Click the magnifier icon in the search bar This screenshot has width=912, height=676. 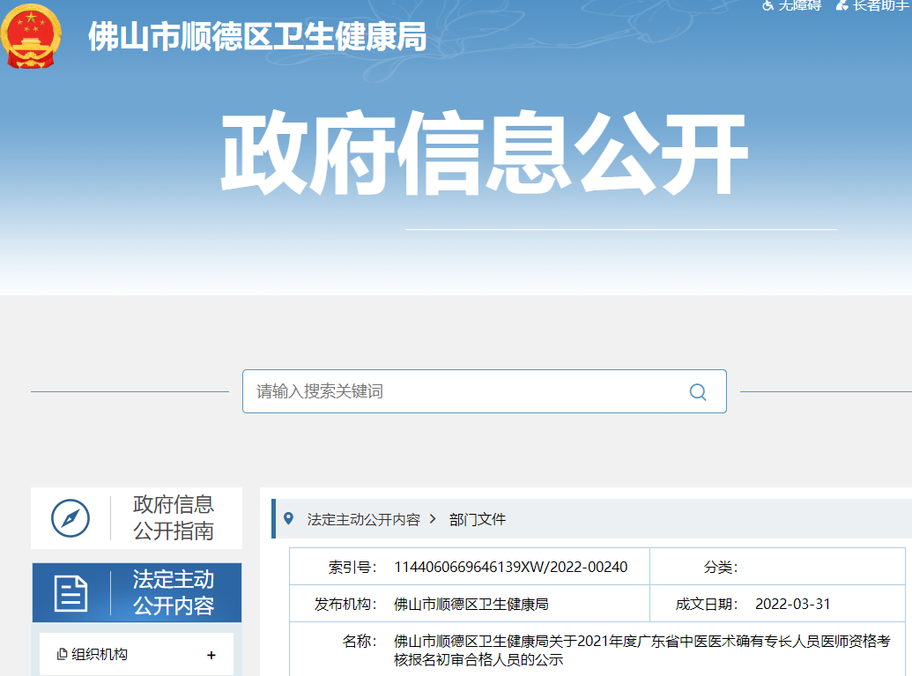tap(699, 391)
